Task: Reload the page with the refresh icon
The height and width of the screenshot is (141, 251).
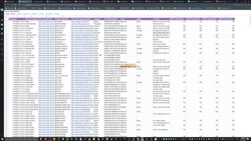Action: (12, 5)
